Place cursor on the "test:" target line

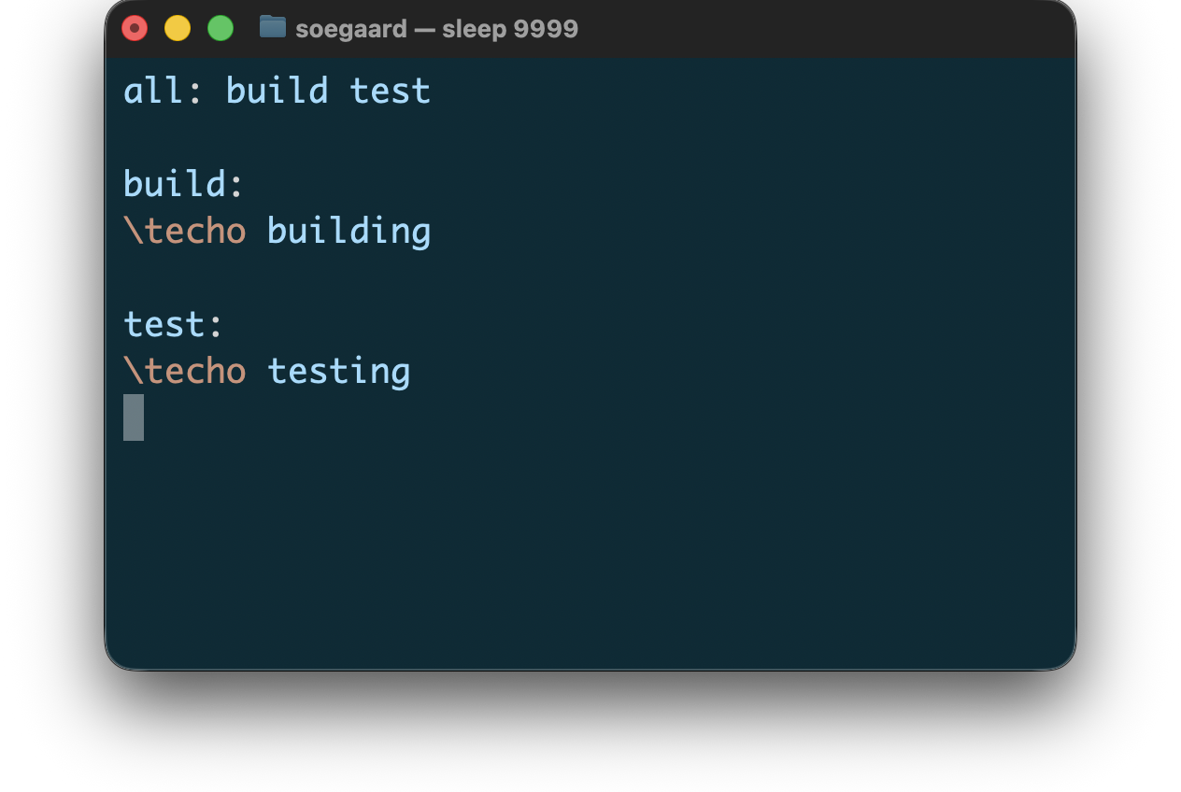point(174,324)
